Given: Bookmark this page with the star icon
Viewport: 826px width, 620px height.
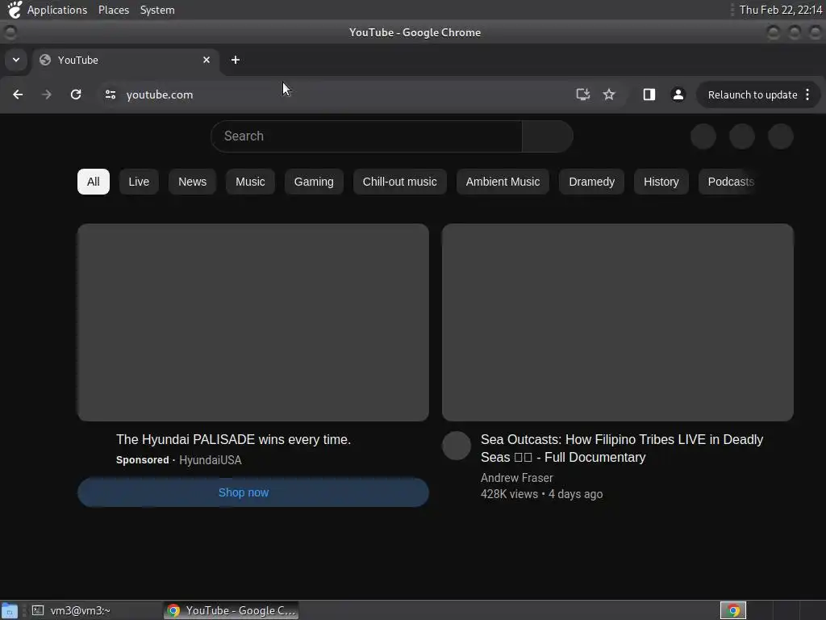Looking at the screenshot, I should point(609,94).
